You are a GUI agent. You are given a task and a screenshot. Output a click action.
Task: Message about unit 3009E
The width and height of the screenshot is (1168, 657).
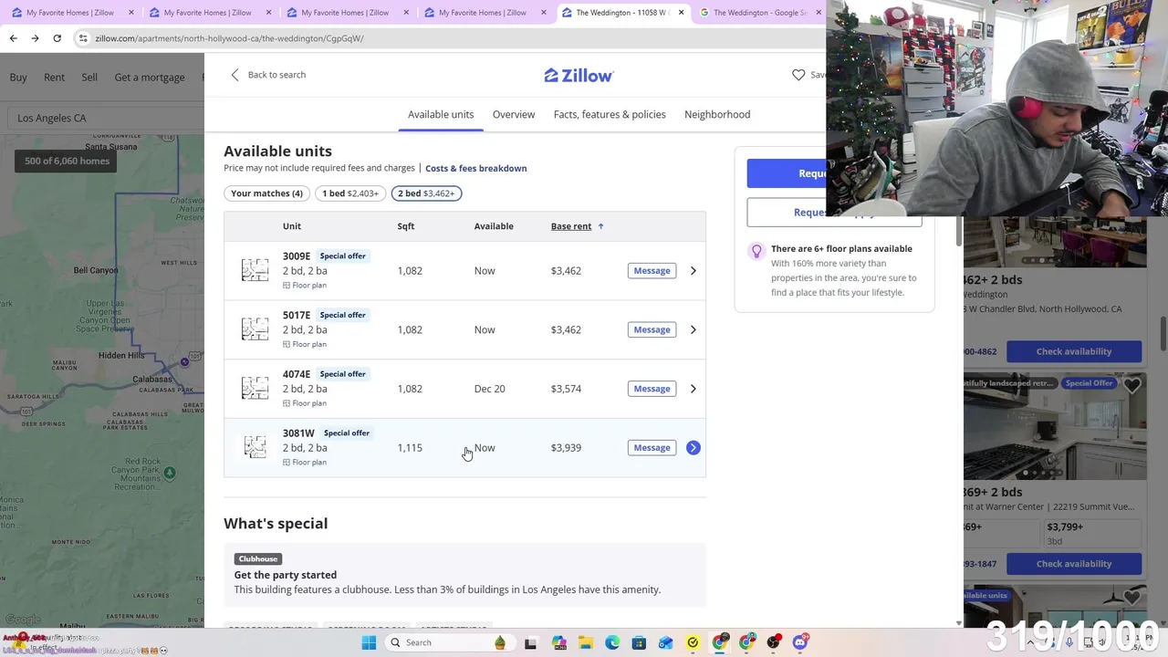(652, 270)
